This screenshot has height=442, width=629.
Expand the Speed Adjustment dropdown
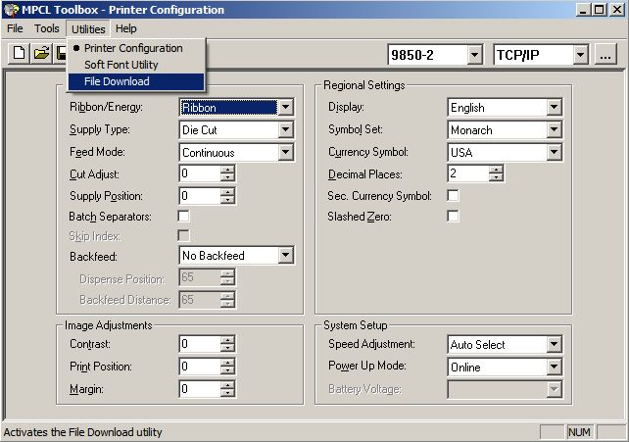[554, 344]
